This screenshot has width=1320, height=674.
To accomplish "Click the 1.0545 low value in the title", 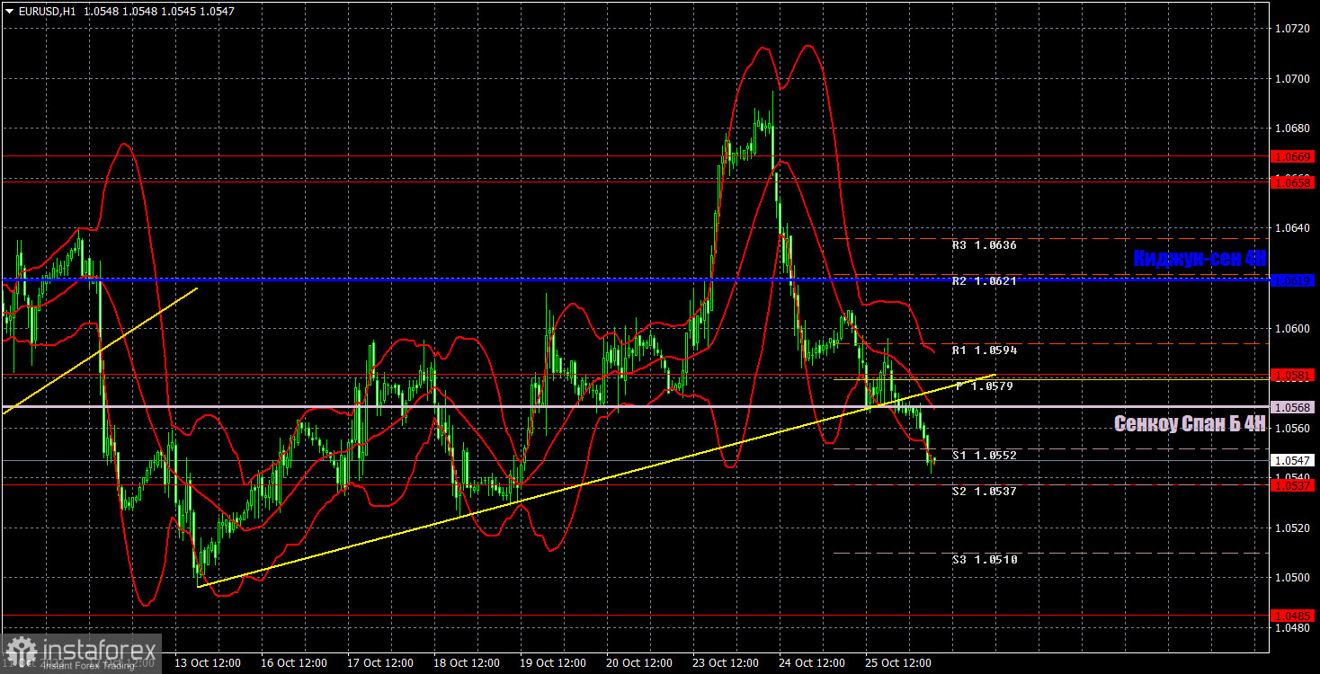I will [179, 12].
